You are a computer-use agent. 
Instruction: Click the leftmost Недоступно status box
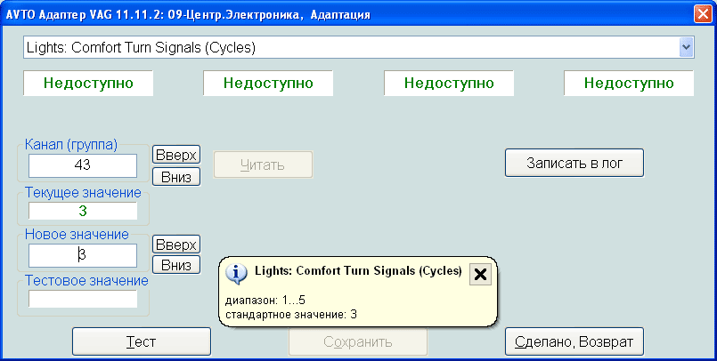tap(88, 84)
